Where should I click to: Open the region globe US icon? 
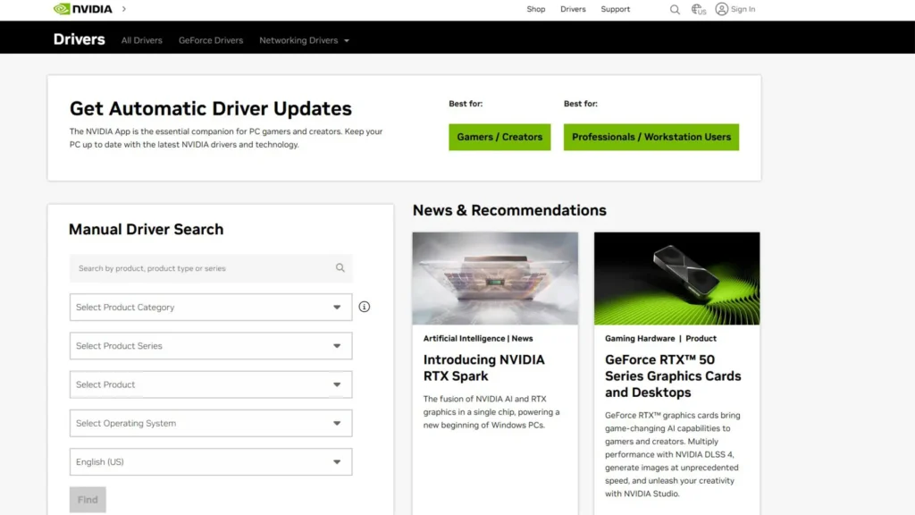point(699,9)
